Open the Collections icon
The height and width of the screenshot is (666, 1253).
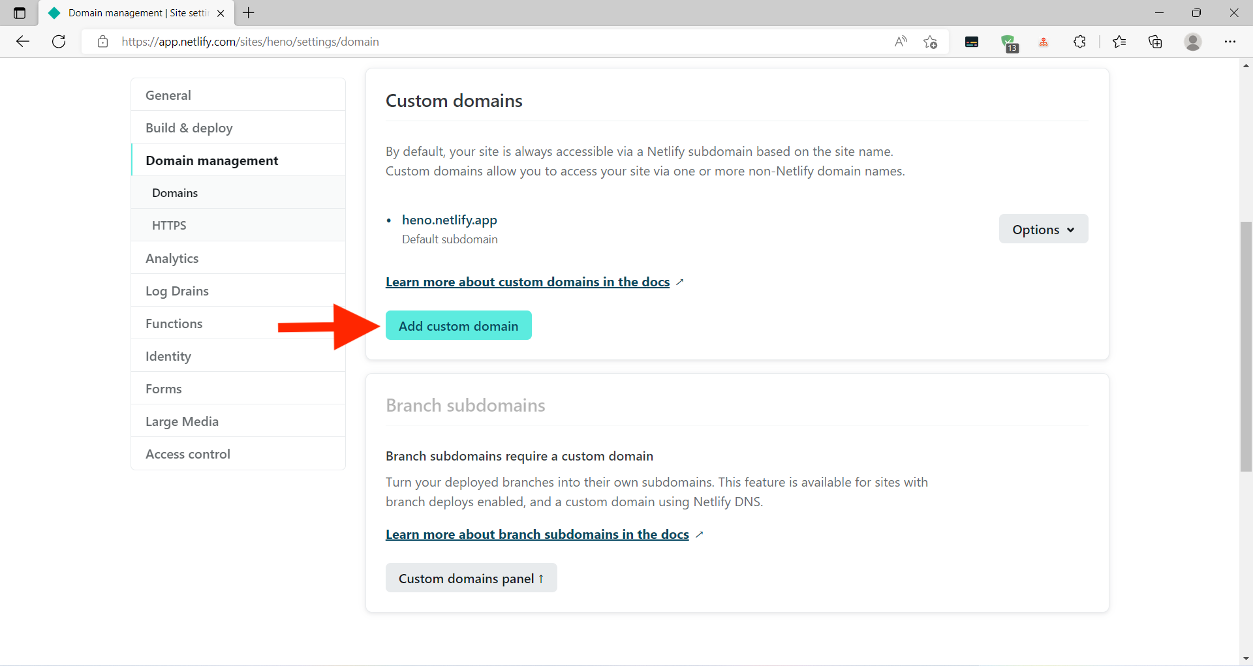(1155, 41)
